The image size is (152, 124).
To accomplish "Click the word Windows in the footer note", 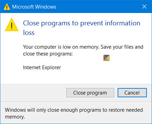I will 15,110.
